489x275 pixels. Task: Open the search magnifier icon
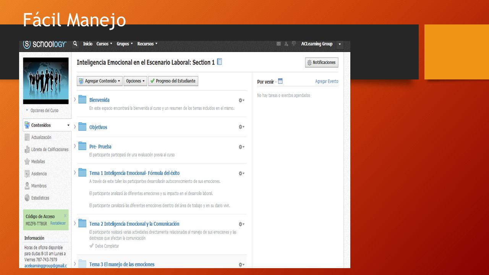click(x=76, y=44)
